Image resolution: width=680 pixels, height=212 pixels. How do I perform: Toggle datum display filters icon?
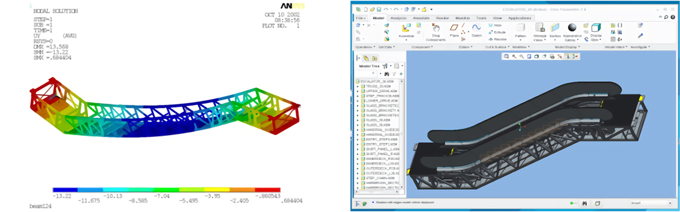(559, 56)
